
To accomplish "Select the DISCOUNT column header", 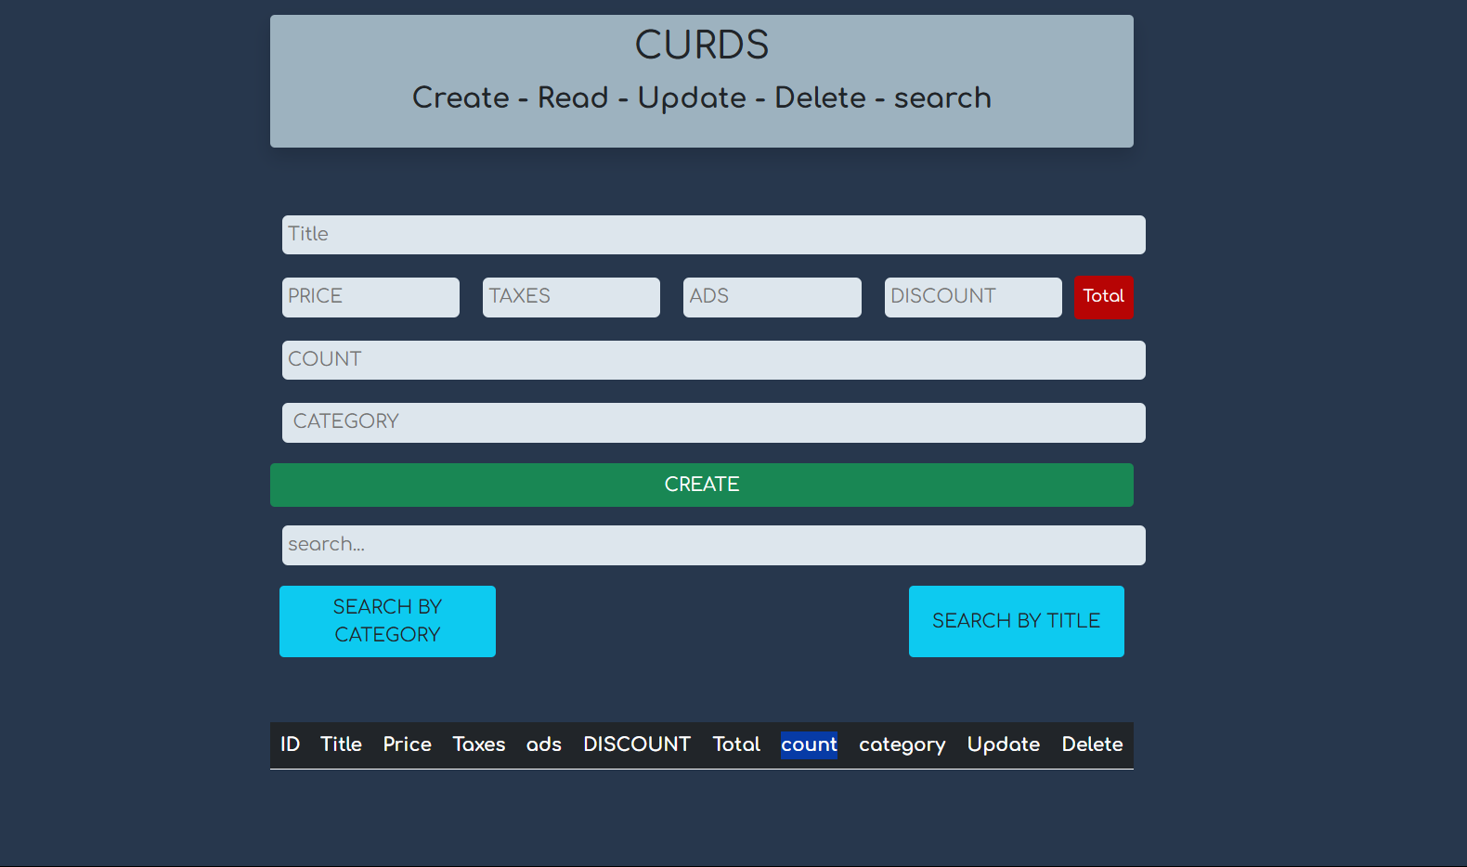I will click(x=637, y=744).
